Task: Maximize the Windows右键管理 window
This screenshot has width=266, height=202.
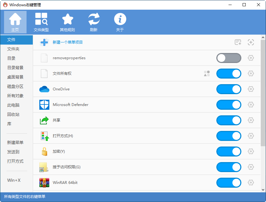Action: click(x=244, y=5)
